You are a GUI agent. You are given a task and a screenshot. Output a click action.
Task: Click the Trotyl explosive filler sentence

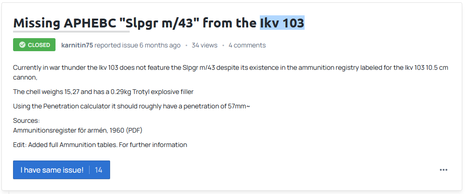[103, 92]
